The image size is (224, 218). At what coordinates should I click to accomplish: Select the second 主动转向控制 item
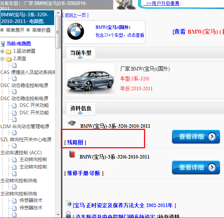click(x=33, y=167)
